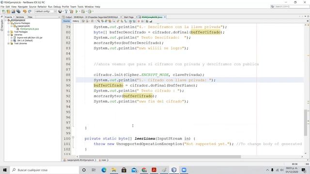Minimize the Projects panel group
The width and height of the screenshot is (310, 174).
click(59, 17)
